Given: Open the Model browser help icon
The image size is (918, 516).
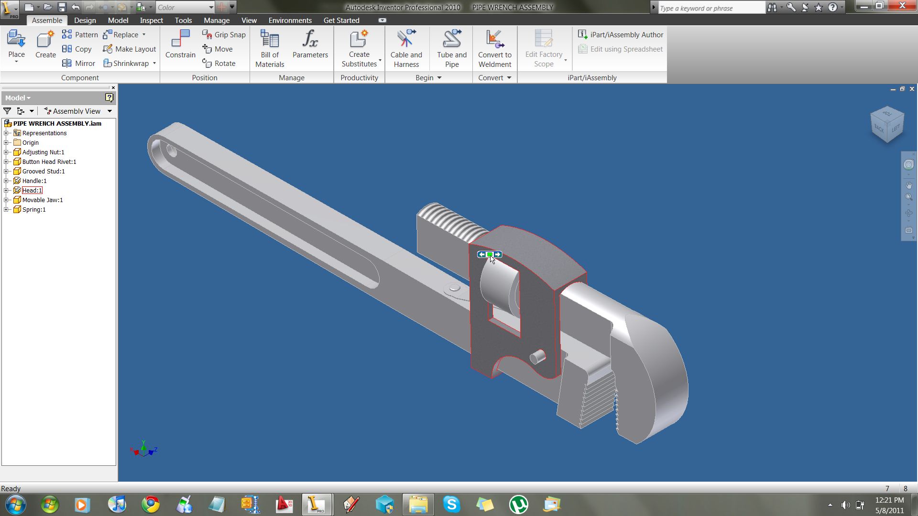Looking at the screenshot, I should click(109, 97).
